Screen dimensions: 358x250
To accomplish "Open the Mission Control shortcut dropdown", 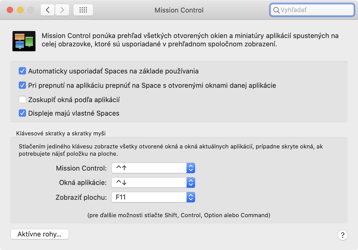I will pyautogui.click(x=153, y=168).
